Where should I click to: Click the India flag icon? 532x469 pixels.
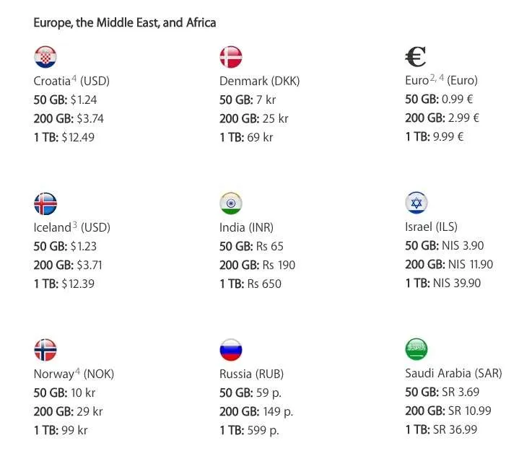click(231, 203)
